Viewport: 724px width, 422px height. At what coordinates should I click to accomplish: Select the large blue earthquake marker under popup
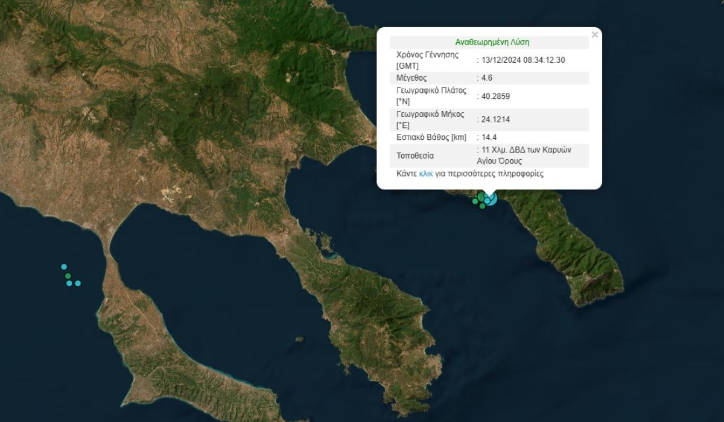click(493, 201)
